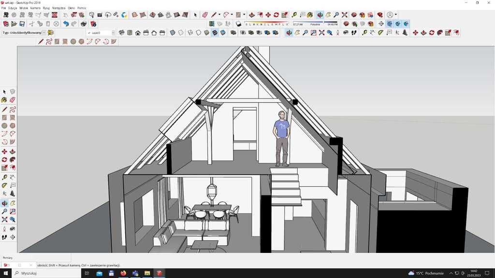The image size is (495, 278).
Task: Toggle shadows display on or off
Action: (238, 24)
